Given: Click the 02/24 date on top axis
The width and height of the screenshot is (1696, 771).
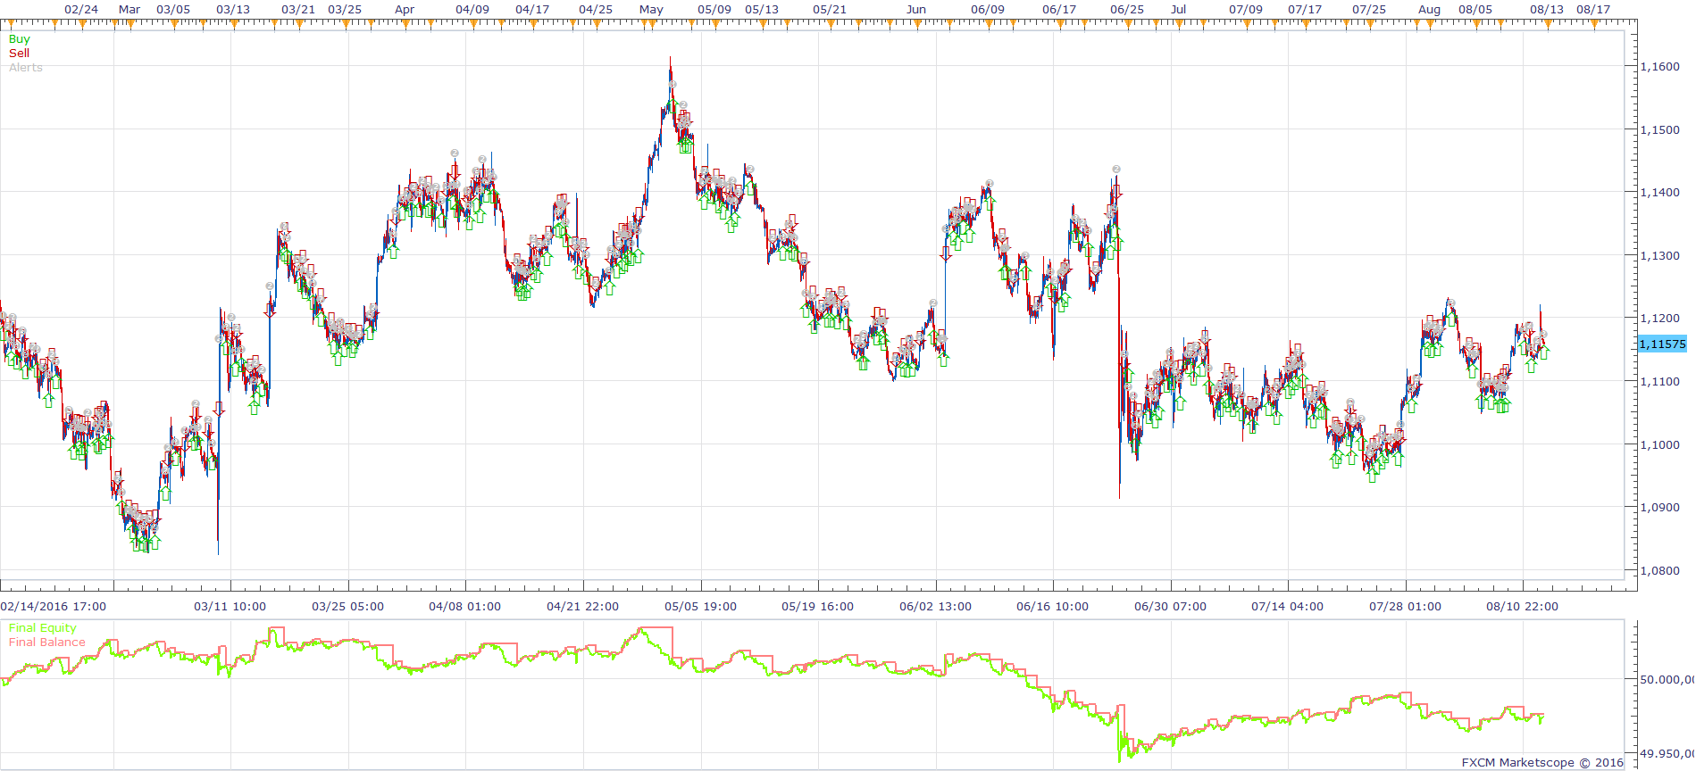Looking at the screenshot, I should point(81,10).
